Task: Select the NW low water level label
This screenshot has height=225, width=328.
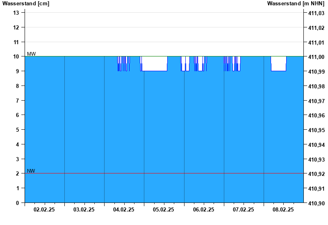Action: pyautogui.click(x=31, y=171)
